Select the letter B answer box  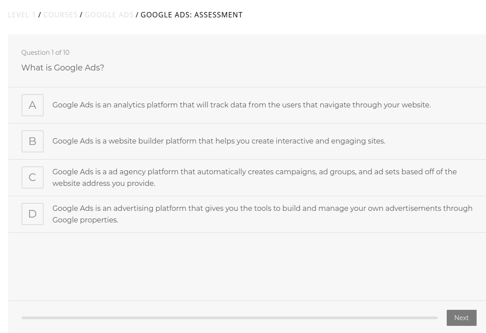(33, 141)
